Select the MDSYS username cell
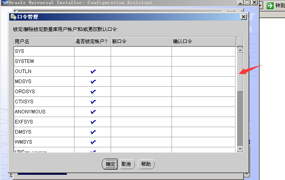The height and width of the screenshot is (180, 285). coord(44,82)
